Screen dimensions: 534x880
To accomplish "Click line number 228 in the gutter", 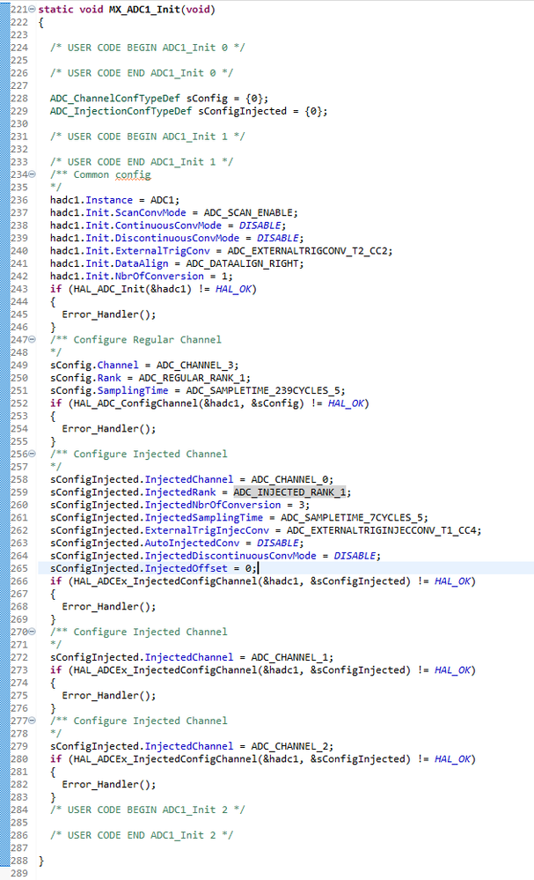I will coord(19,98).
